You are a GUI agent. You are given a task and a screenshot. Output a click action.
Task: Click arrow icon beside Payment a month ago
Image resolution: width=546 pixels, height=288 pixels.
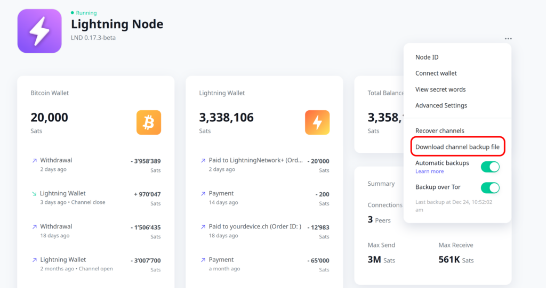coord(203,260)
